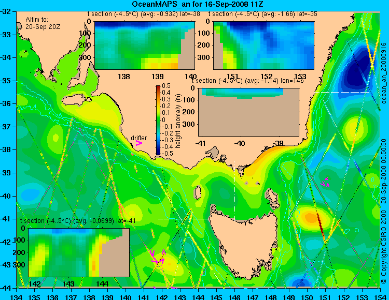Click the '134' longitude axis label
389x300 pixels.
click(x=17, y=297)
